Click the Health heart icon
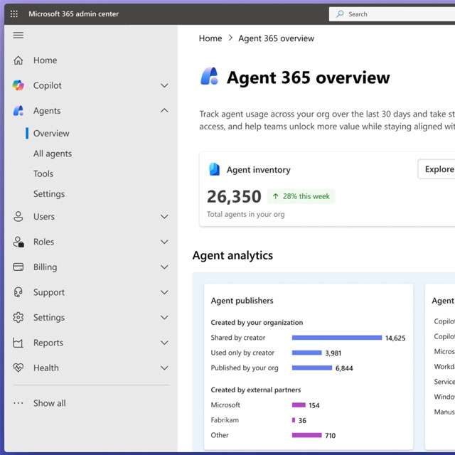455x455 pixels. point(18,368)
